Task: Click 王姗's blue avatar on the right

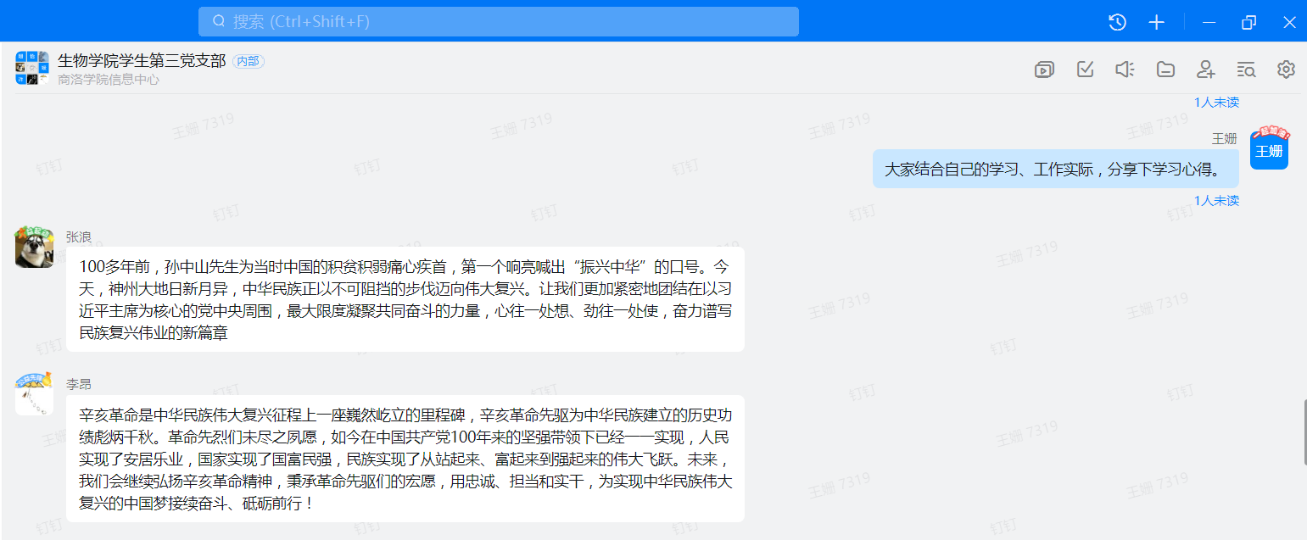Action: pyautogui.click(x=1269, y=151)
